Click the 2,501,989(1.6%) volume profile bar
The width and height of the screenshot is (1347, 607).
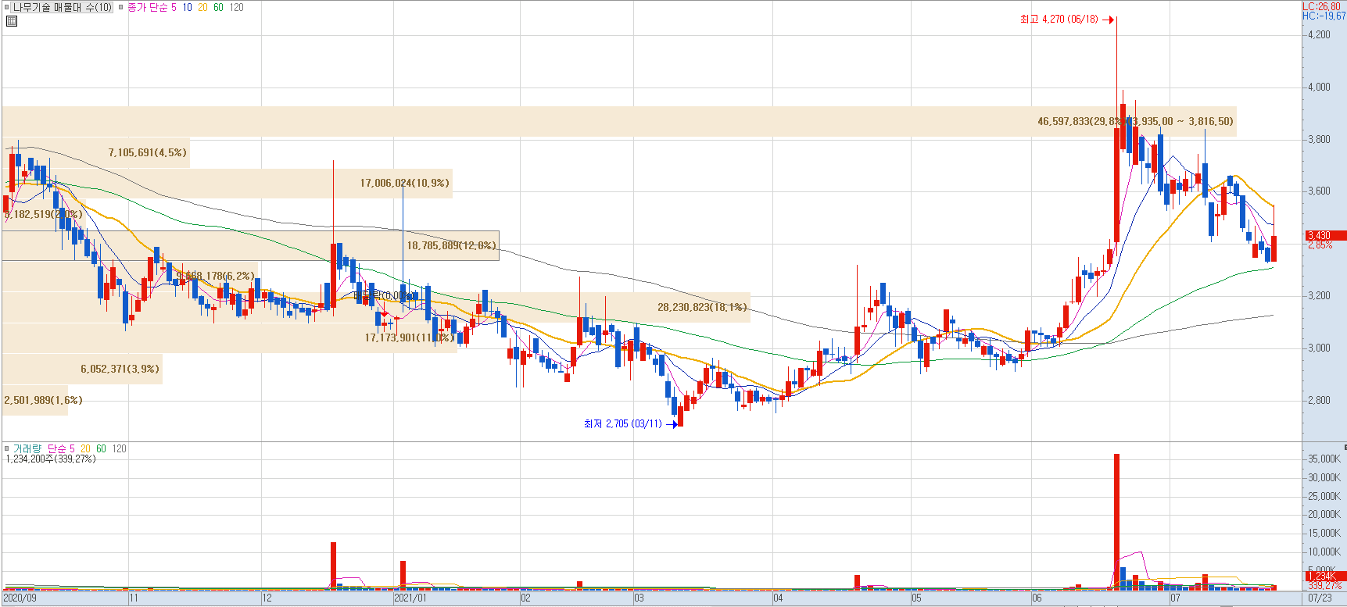tap(35, 400)
